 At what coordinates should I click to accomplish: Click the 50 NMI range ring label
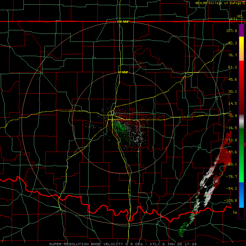click(x=123, y=72)
